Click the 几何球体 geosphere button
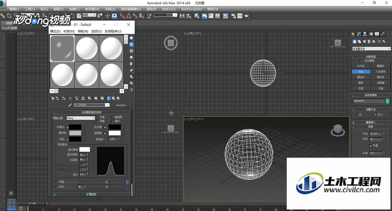The image size is (392, 211). pyautogui.click(x=381, y=71)
